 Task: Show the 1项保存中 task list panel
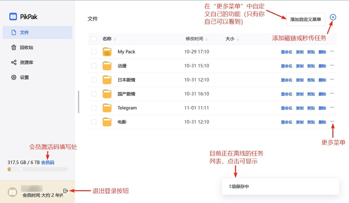[280, 186]
